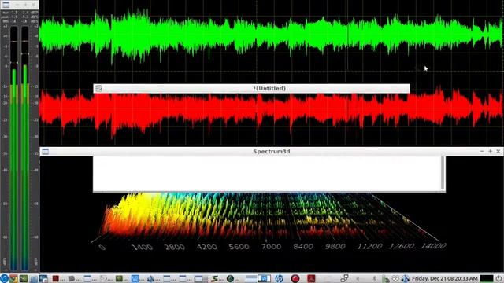Minimize the Spectrum3d window
The height and width of the screenshot is (283, 504).
click(x=482, y=151)
